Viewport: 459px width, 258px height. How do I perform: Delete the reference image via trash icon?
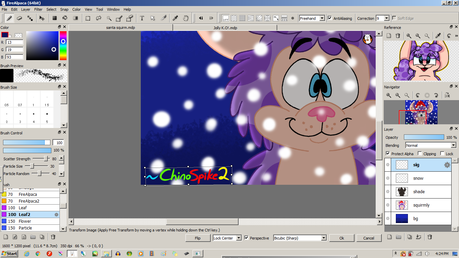click(398, 36)
